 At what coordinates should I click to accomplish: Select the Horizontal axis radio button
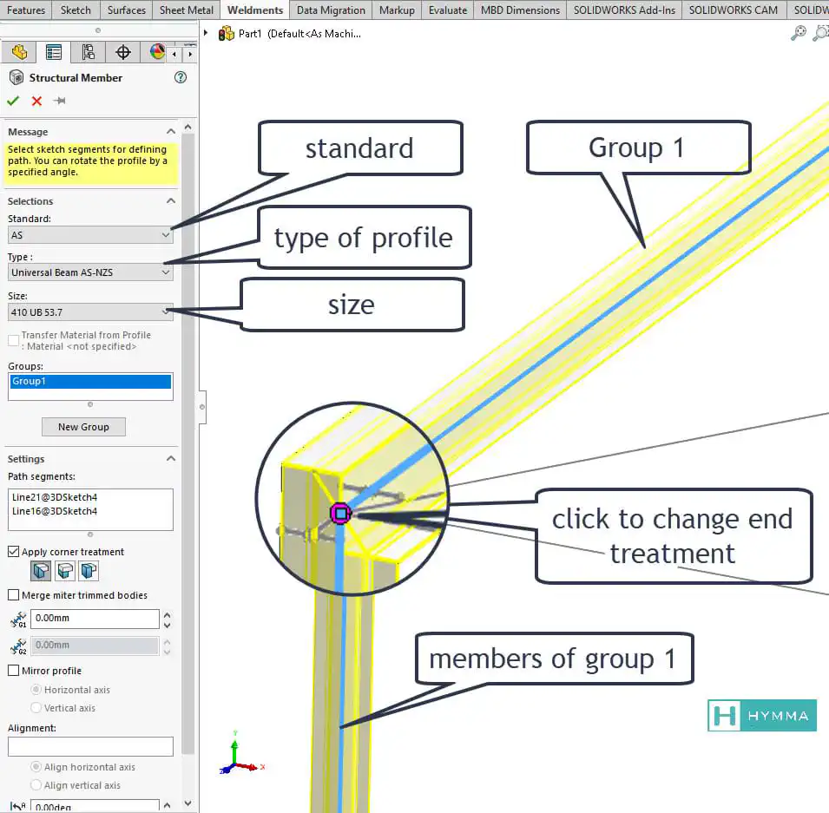(36, 689)
